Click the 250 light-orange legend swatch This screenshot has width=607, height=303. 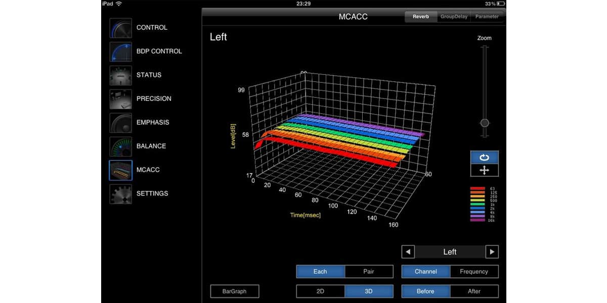[x=478, y=196]
